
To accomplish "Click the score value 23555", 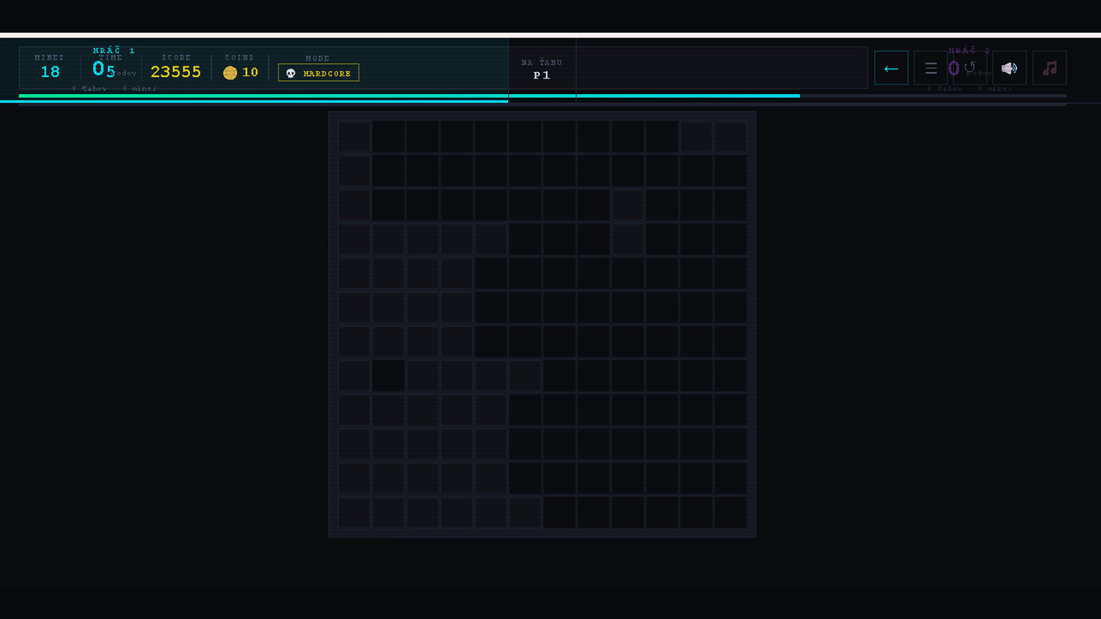I will pos(175,72).
